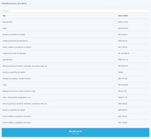This screenshot has width=151, height=139.
Task: Click the blue total R$3.039.761,97 banner
Action: click(75, 132)
